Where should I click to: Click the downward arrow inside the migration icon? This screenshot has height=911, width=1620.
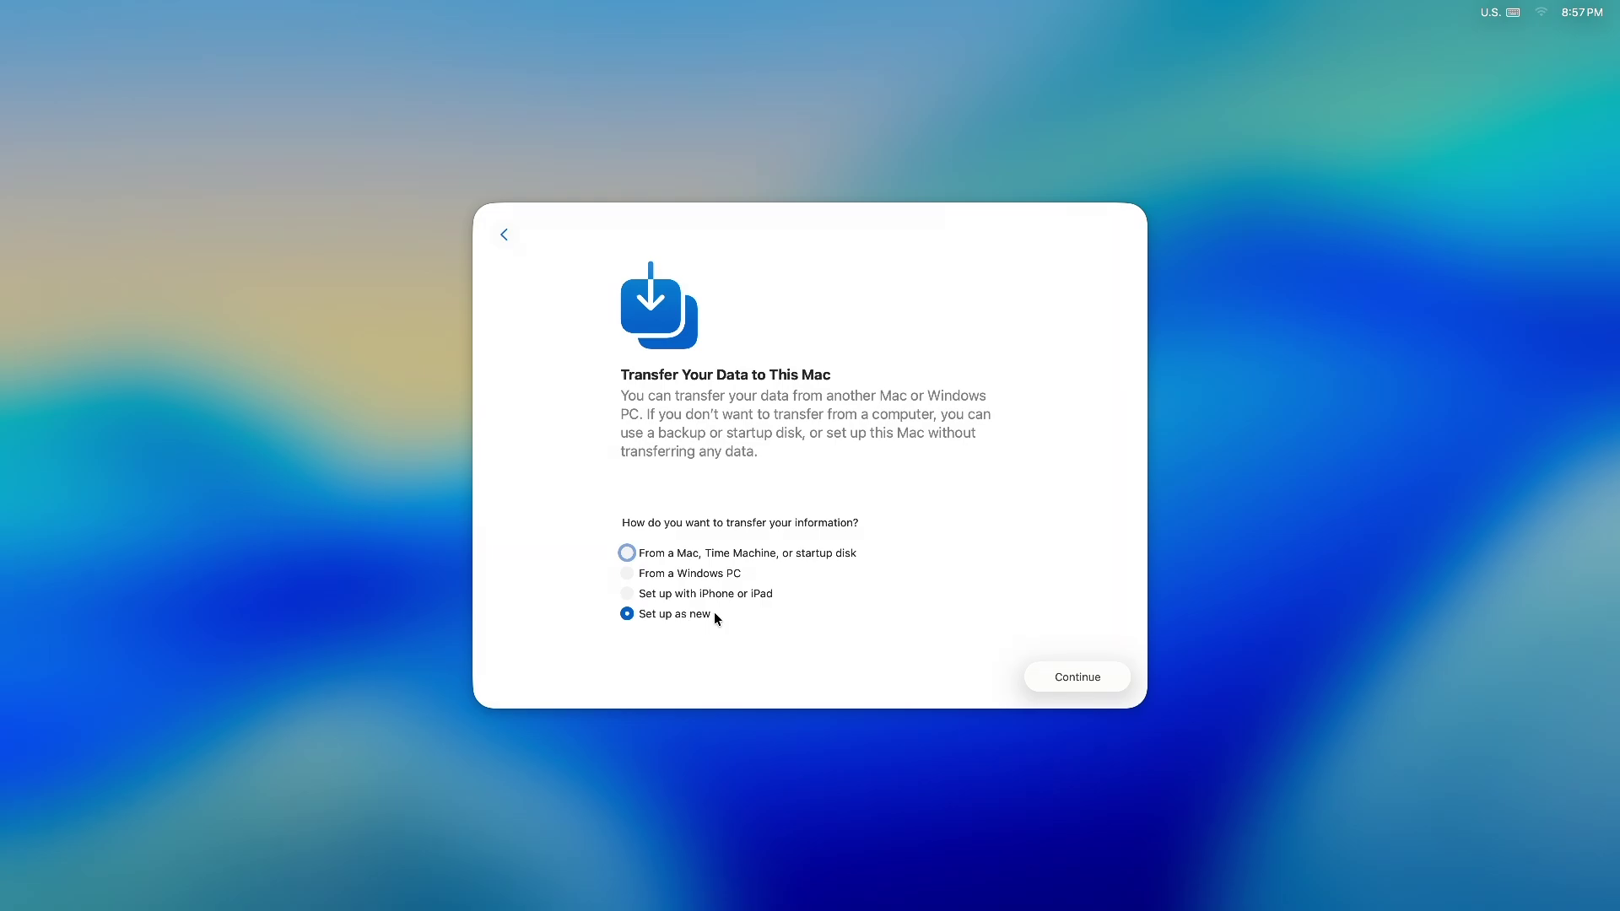[651, 291]
